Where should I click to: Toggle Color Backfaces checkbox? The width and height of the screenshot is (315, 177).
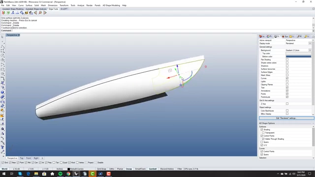click(x=287, y=110)
